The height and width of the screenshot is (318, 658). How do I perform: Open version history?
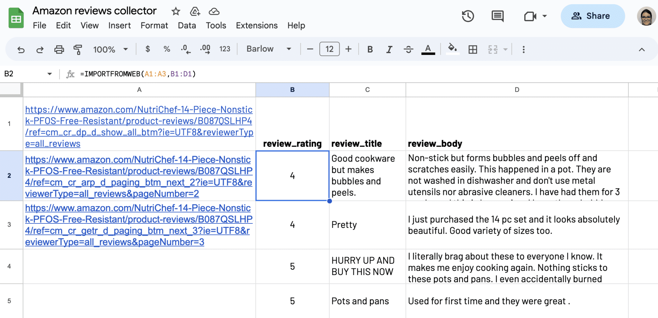click(468, 16)
